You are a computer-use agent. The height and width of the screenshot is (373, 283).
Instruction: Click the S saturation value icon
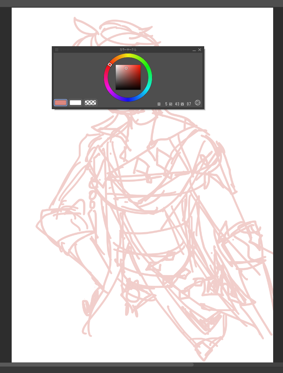(x=171, y=104)
